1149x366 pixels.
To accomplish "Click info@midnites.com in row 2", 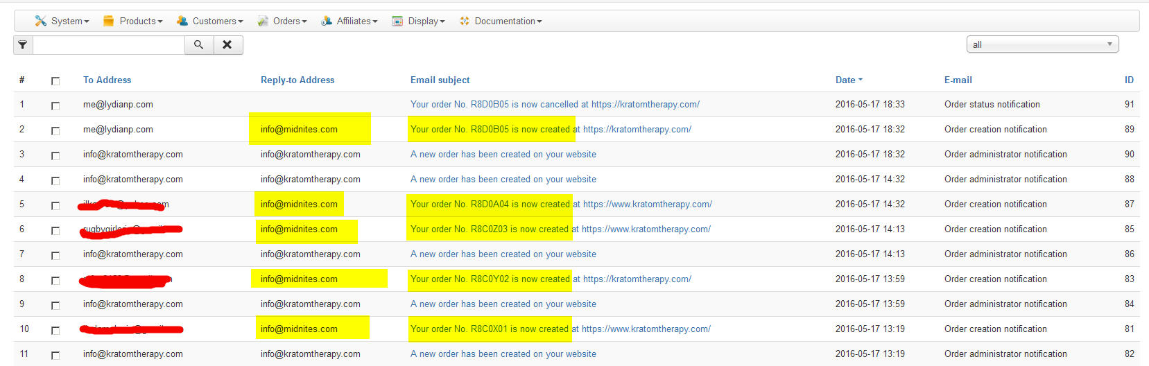I will coord(299,129).
